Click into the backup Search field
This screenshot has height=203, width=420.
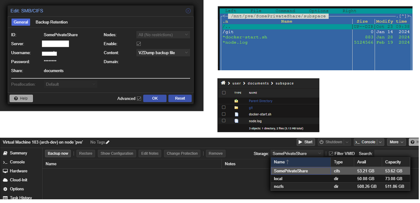coord(397,154)
